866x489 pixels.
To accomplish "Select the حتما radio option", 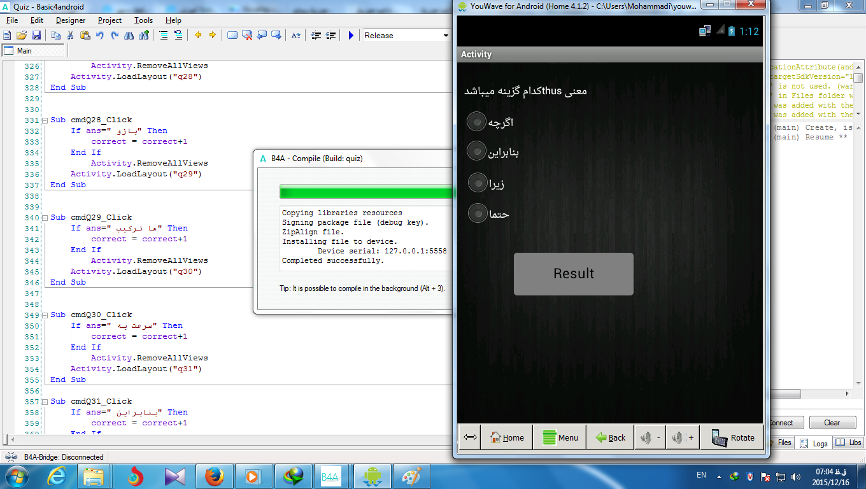I will 477,213.
